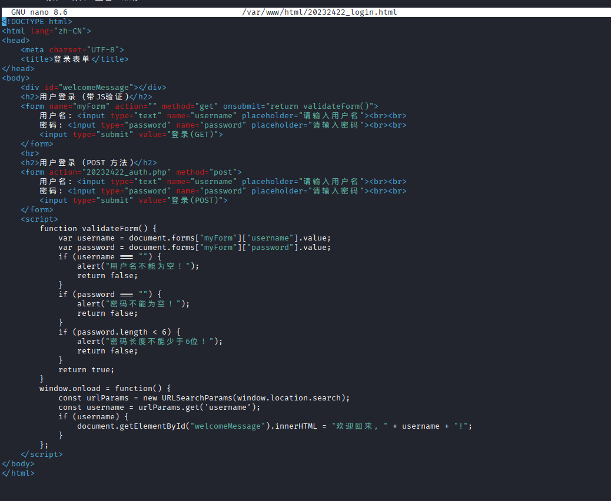Click the 'const urlParams = new URLSearchParams' line

click(204, 398)
